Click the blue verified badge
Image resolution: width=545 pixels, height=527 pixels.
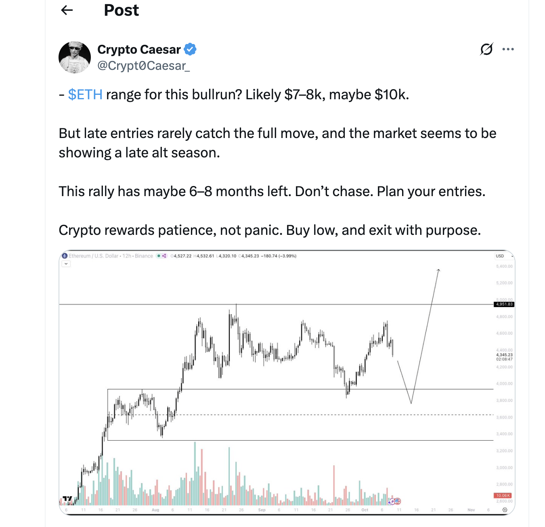190,49
